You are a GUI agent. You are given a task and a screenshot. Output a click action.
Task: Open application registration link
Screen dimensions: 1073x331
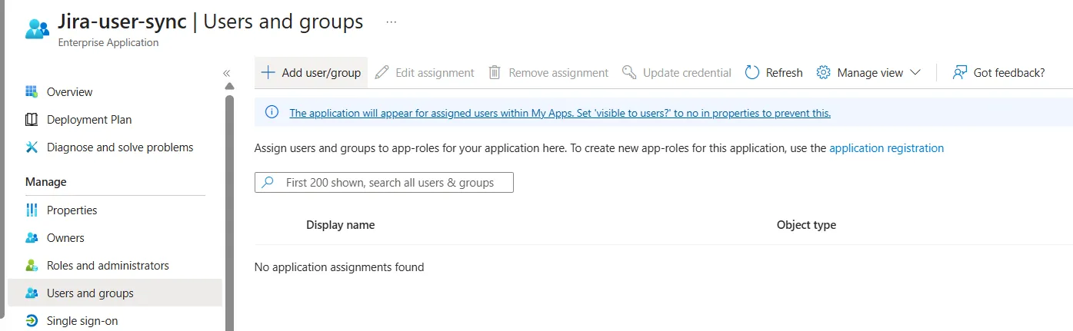886,148
